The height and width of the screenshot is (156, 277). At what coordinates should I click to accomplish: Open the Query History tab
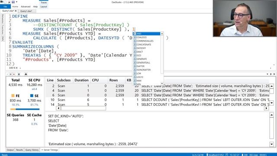tap(32, 150)
